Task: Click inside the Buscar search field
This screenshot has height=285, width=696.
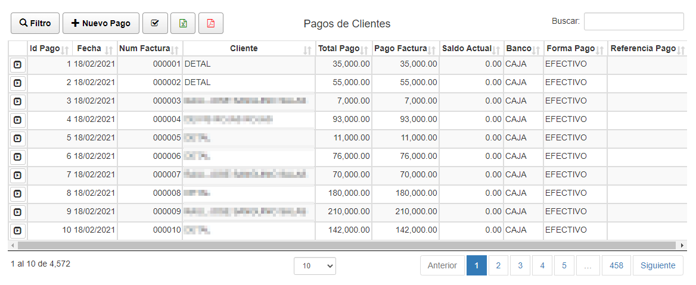Action: tap(633, 21)
